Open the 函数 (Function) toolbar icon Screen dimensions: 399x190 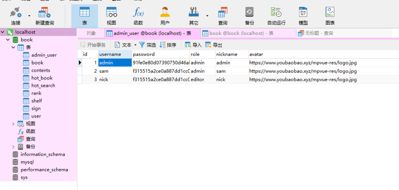coord(138,16)
